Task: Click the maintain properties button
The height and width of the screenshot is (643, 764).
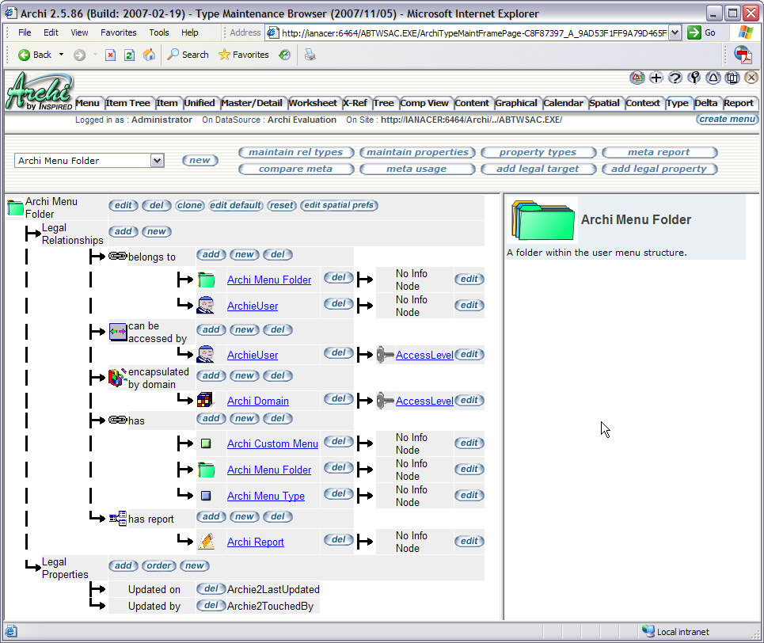Action: (417, 152)
